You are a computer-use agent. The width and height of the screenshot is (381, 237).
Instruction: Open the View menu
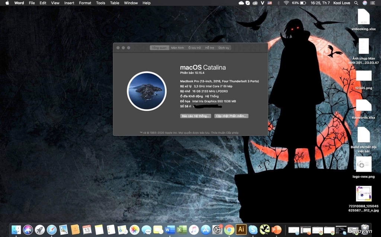pos(55,3)
